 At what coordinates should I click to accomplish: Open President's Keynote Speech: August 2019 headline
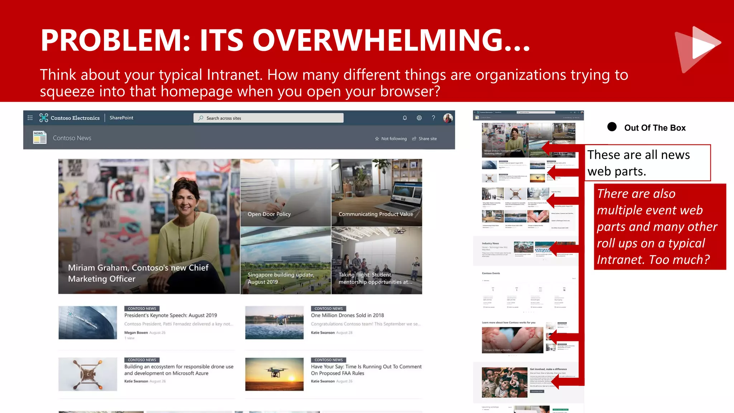(x=171, y=315)
